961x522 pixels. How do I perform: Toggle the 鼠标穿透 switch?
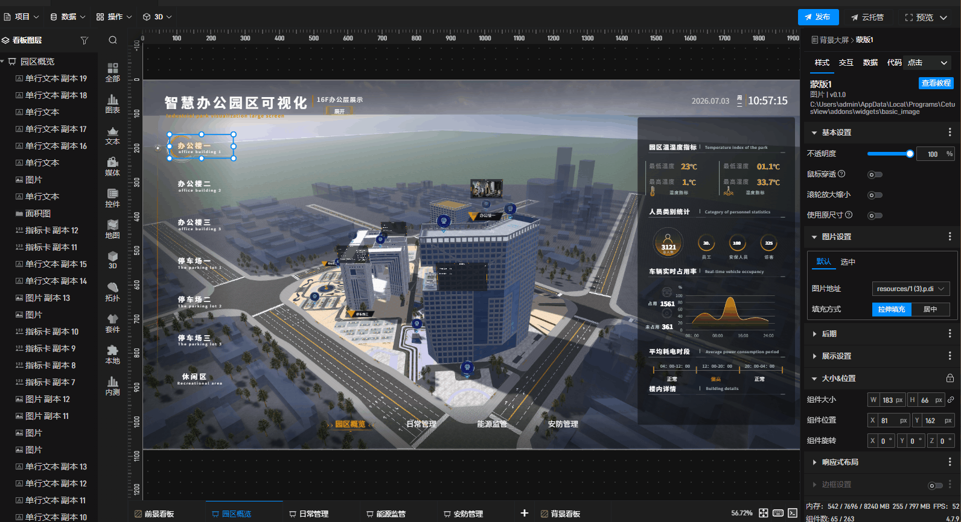[x=875, y=175]
